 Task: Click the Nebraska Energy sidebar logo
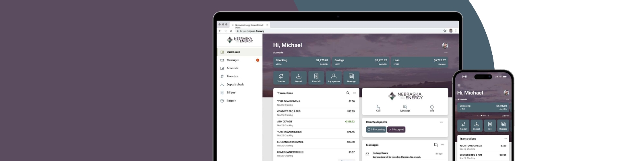coord(240,40)
